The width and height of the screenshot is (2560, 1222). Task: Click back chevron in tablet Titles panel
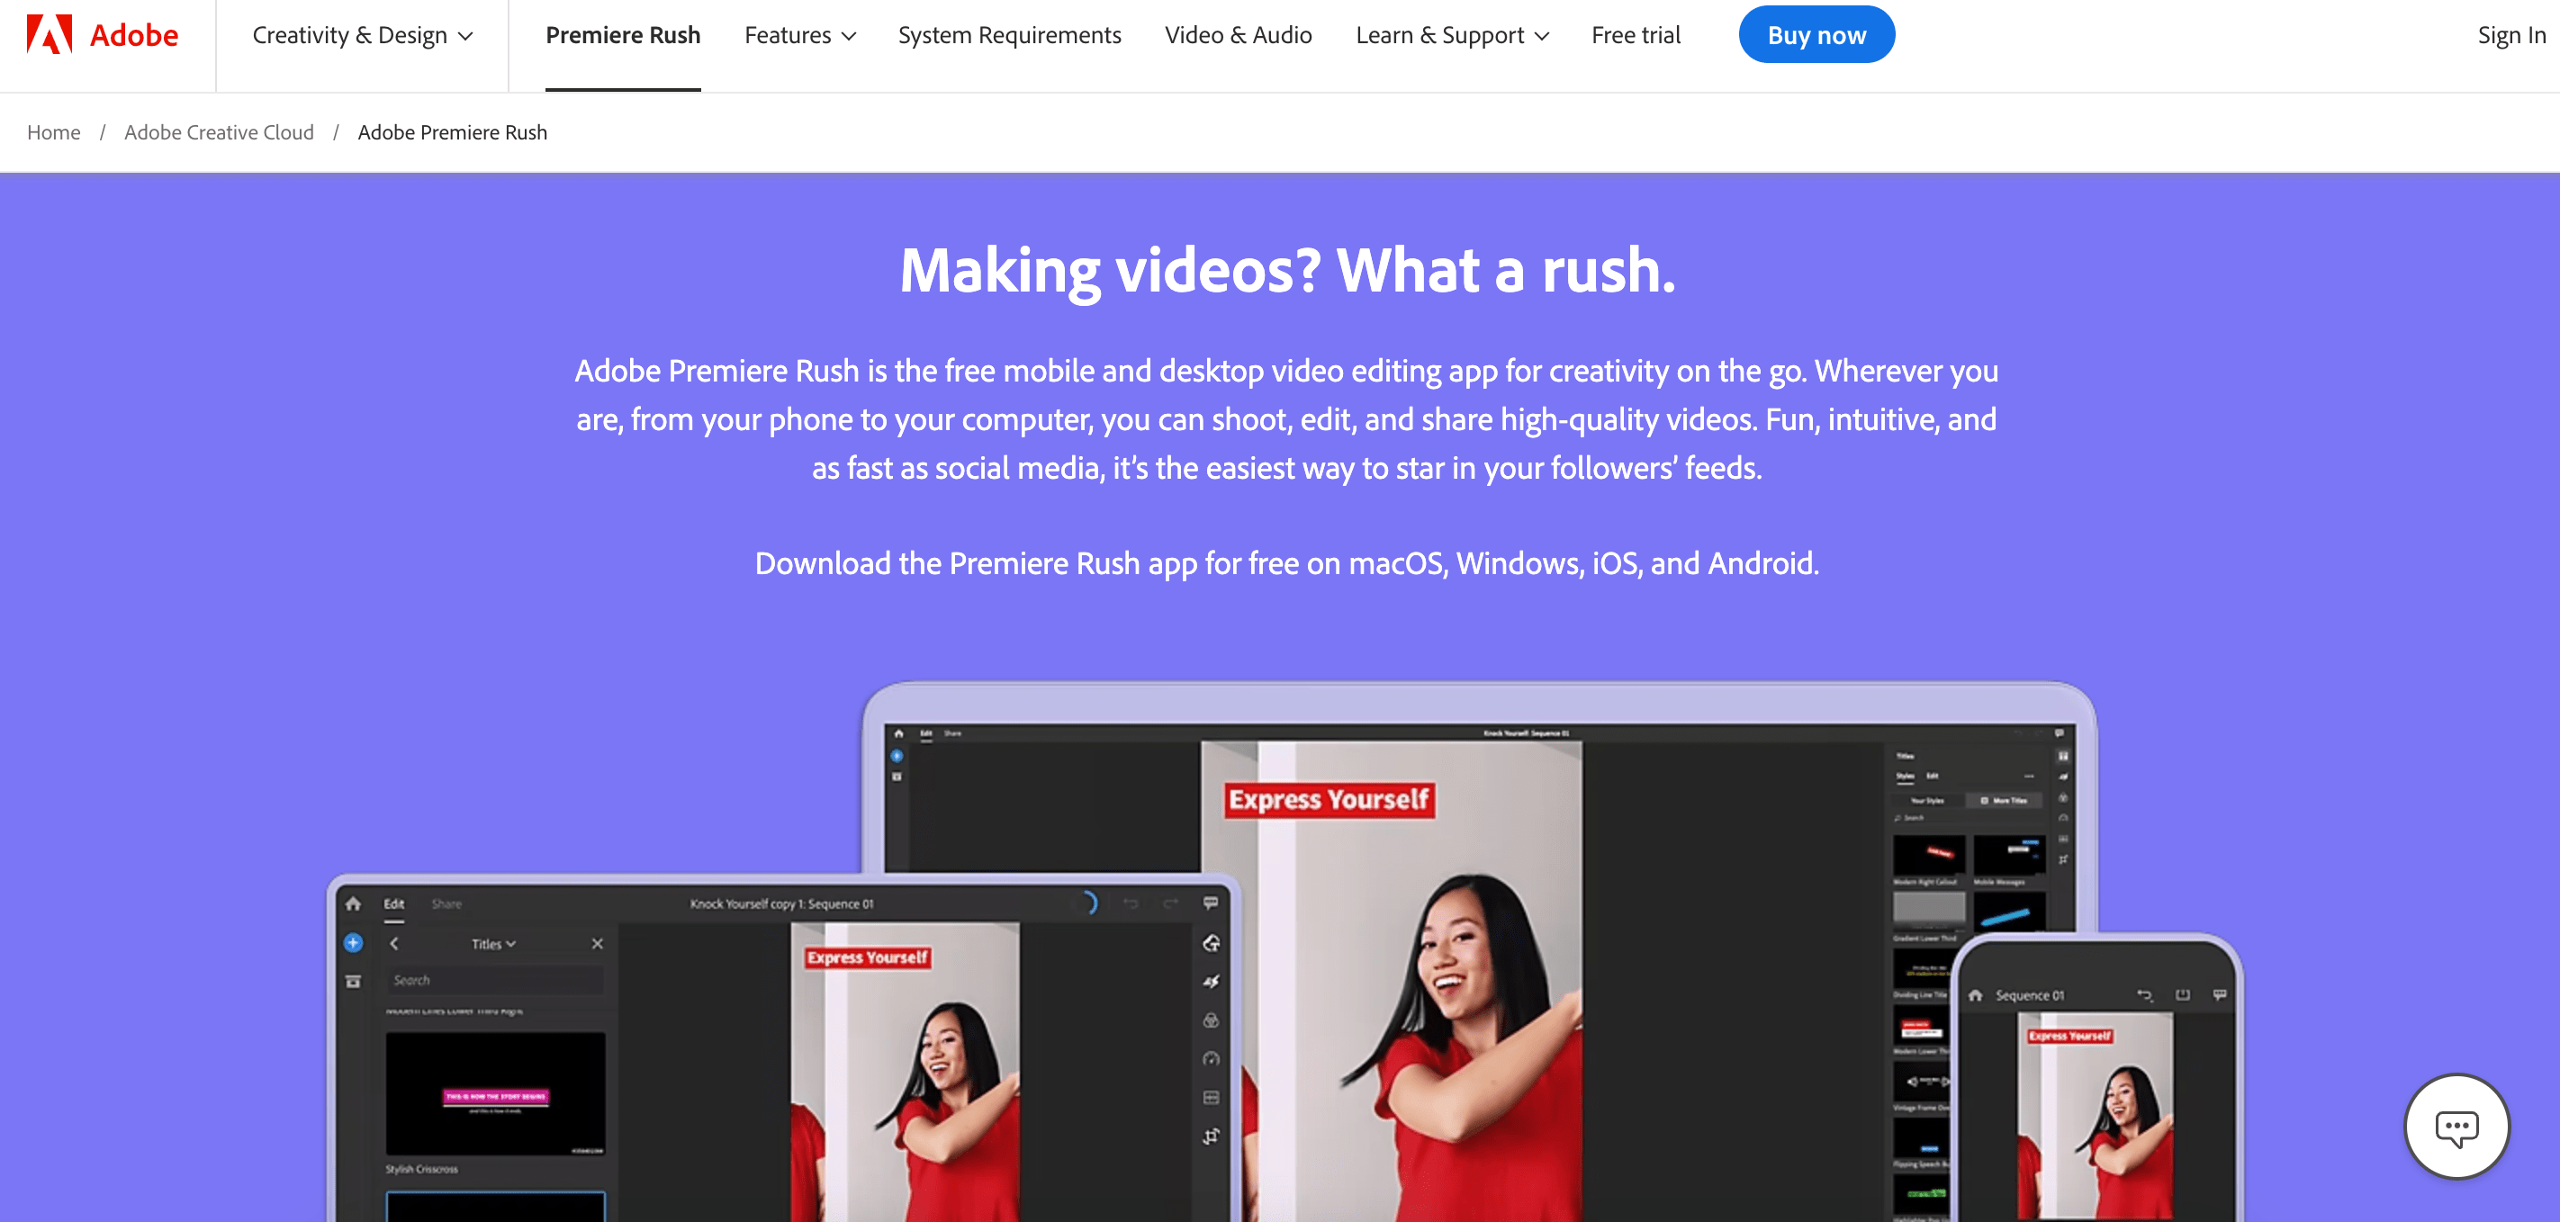394,944
